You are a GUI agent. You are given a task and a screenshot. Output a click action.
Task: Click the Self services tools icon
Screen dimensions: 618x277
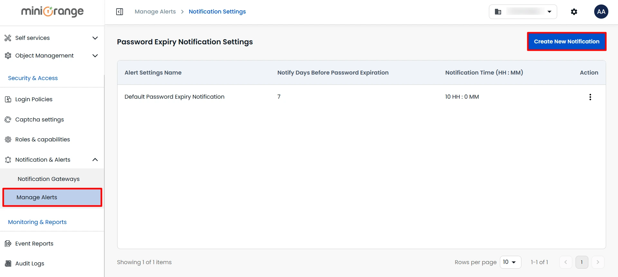[8, 38]
